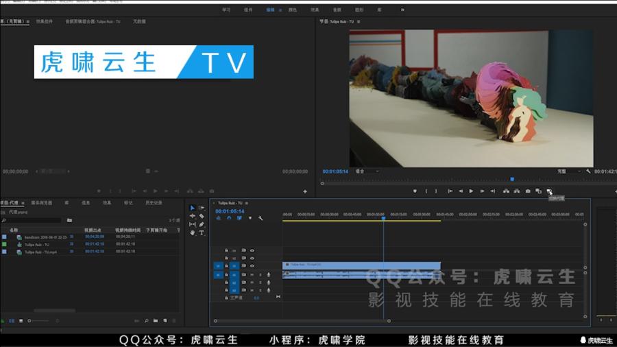Switch to Color (颜色) workspace
The image size is (617, 347).
(x=292, y=10)
